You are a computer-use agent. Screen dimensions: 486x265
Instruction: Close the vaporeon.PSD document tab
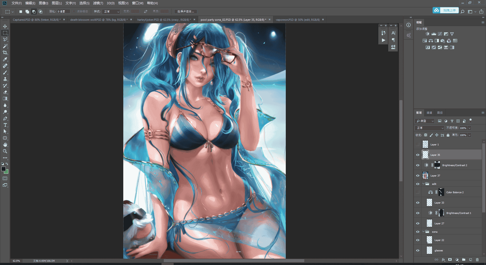pos(323,20)
